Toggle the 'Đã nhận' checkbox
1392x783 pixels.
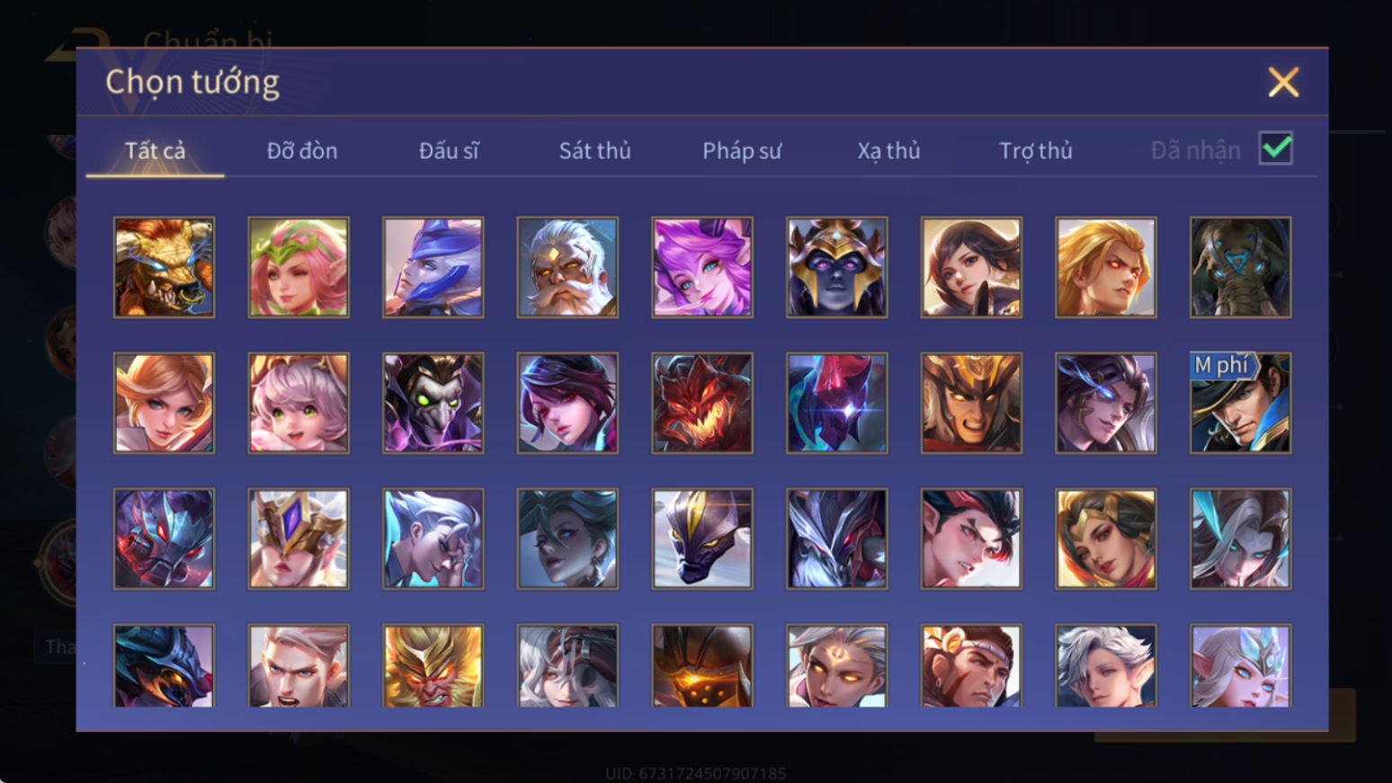pos(1275,148)
